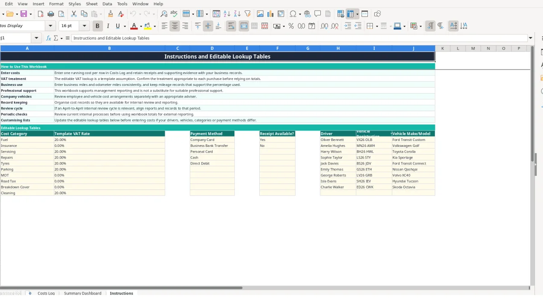Copy the selection
543x305 pixels.
tap(84, 14)
